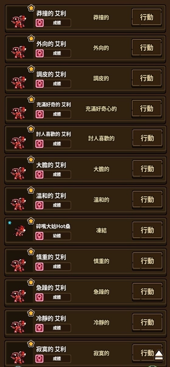The height and width of the screenshot is (367, 170).
Task: Open actions for 討人喜歡的 艾利
Action: tap(147, 138)
